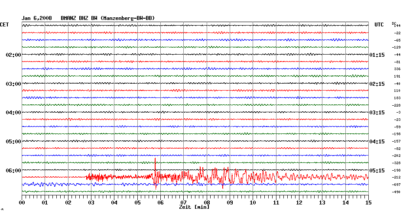Click minute tick label '13' on time axis
This screenshot has height=214, width=403.
(322, 203)
